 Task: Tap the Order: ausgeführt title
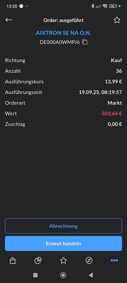coord(63,20)
